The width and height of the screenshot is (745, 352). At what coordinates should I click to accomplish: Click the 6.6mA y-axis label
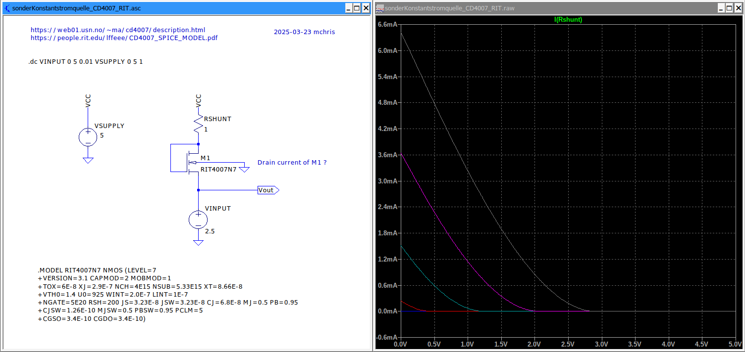(x=387, y=25)
